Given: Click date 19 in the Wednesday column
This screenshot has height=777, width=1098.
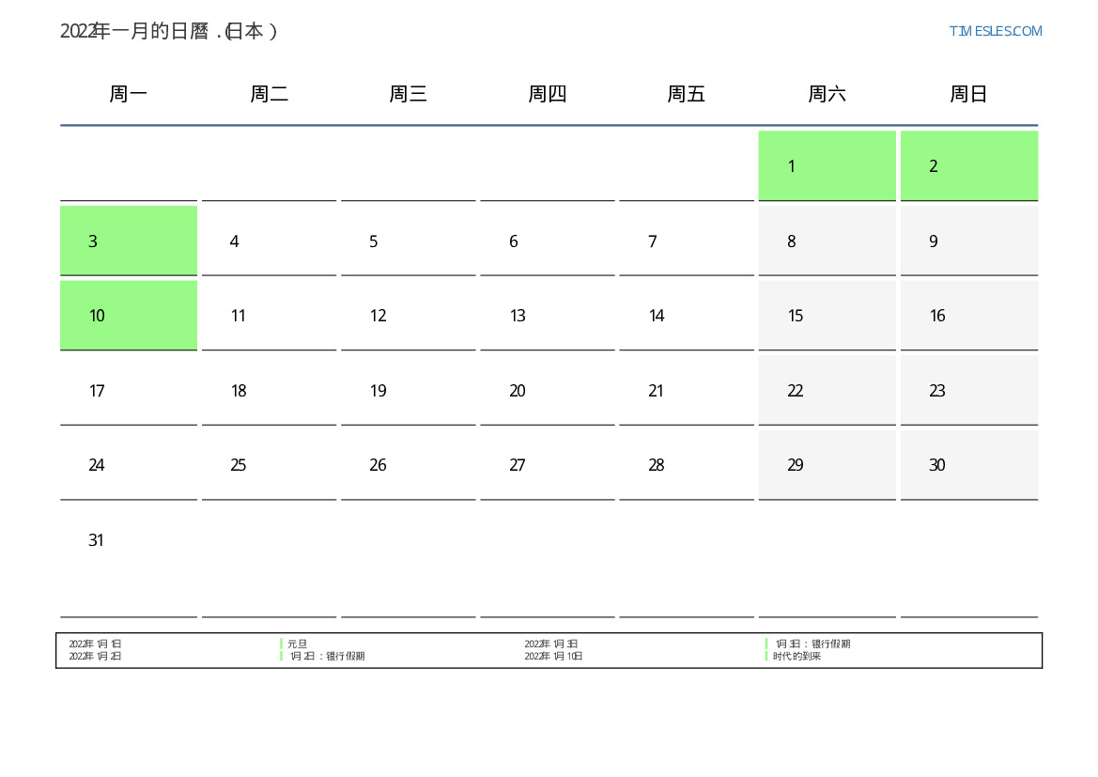Looking at the screenshot, I should click(x=408, y=391).
